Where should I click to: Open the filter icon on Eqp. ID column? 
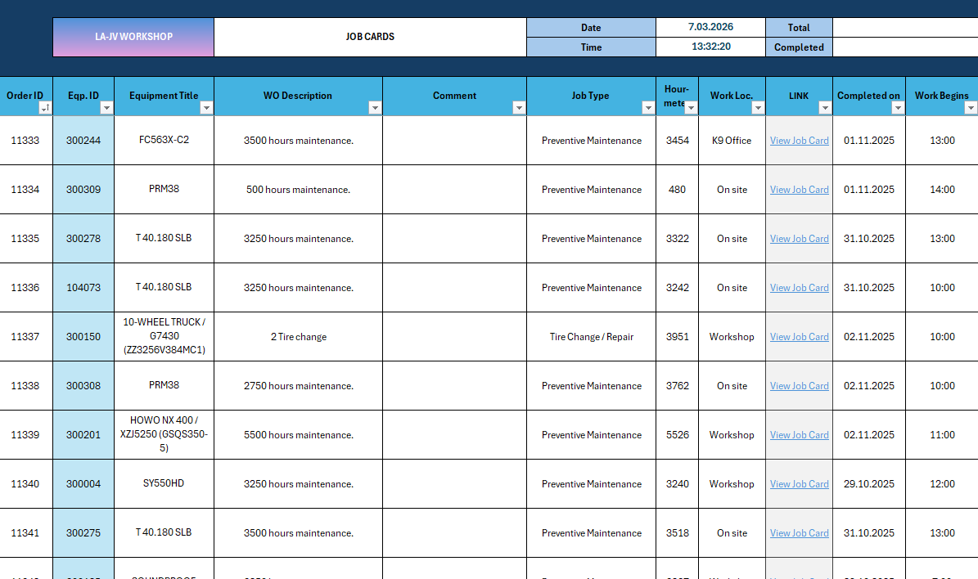coord(106,107)
